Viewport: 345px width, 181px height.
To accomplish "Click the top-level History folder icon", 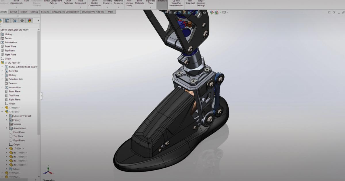I will [x=2, y=34].
